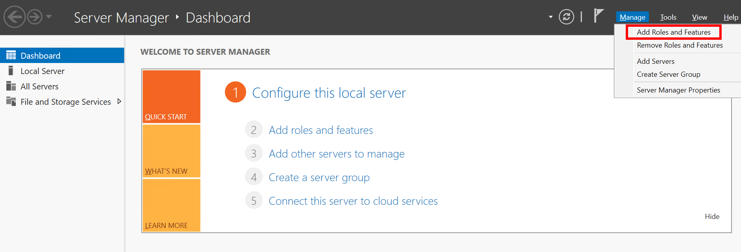This screenshot has width=741, height=252.
Task: Open dropdown arrow left of Refresh
Action: (x=551, y=17)
